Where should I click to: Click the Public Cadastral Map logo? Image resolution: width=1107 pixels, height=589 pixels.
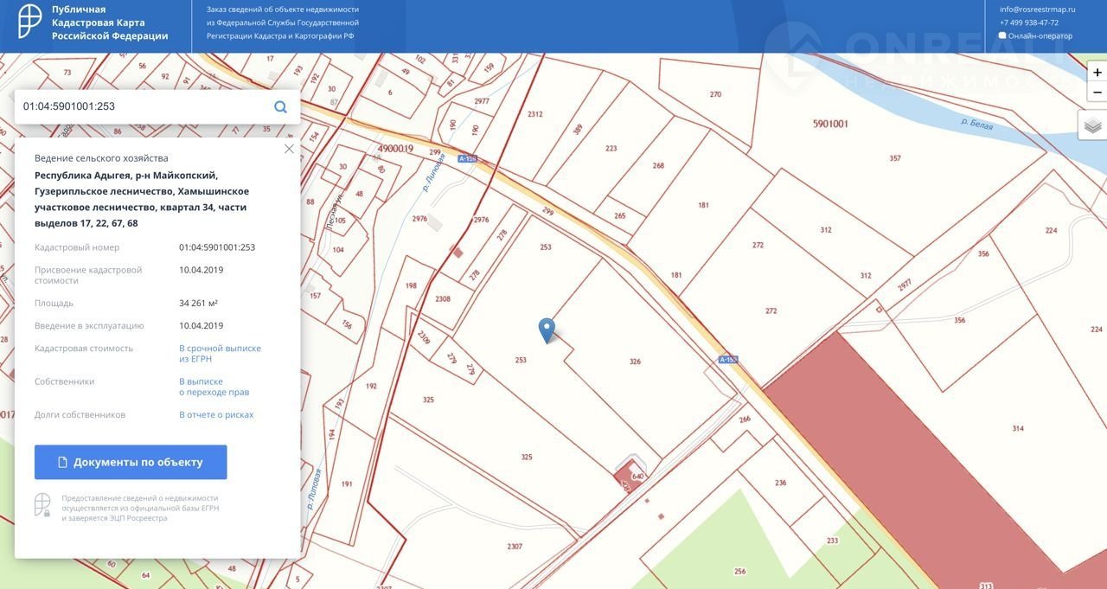tap(31, 22)
